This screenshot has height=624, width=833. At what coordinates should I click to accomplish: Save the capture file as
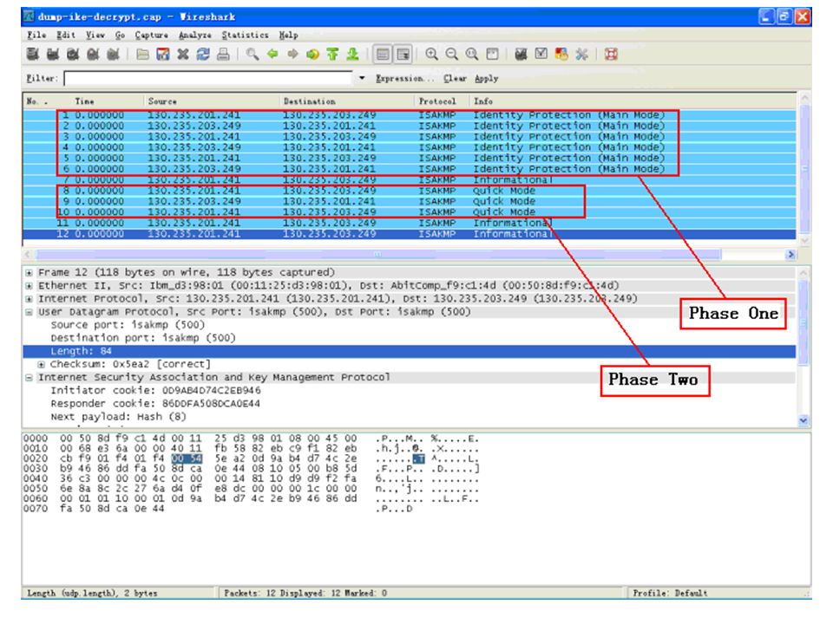pos(162,54)
